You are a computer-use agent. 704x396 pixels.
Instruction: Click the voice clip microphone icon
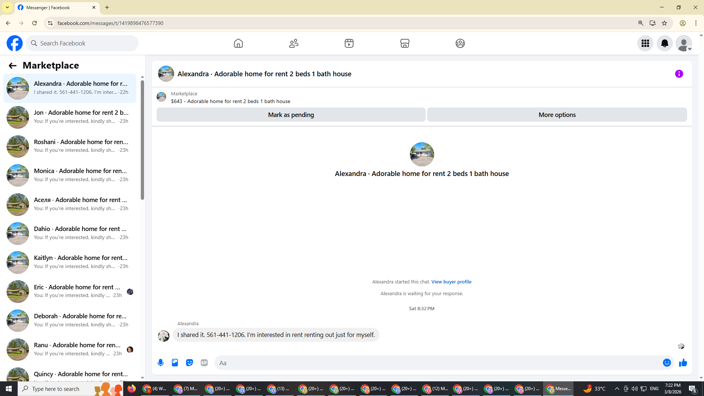pyautogui.click(x=161, y=363)
